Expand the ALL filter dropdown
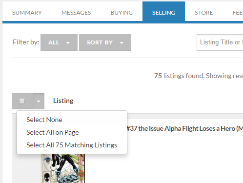Viewport: 243px width, 183px height. coord(59,42)
